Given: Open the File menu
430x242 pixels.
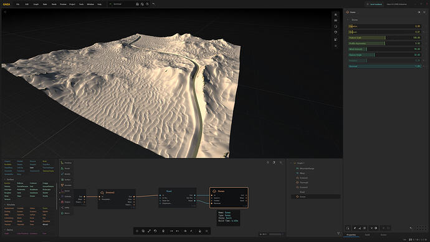Looking at the screenshot, I should (18, 4).
